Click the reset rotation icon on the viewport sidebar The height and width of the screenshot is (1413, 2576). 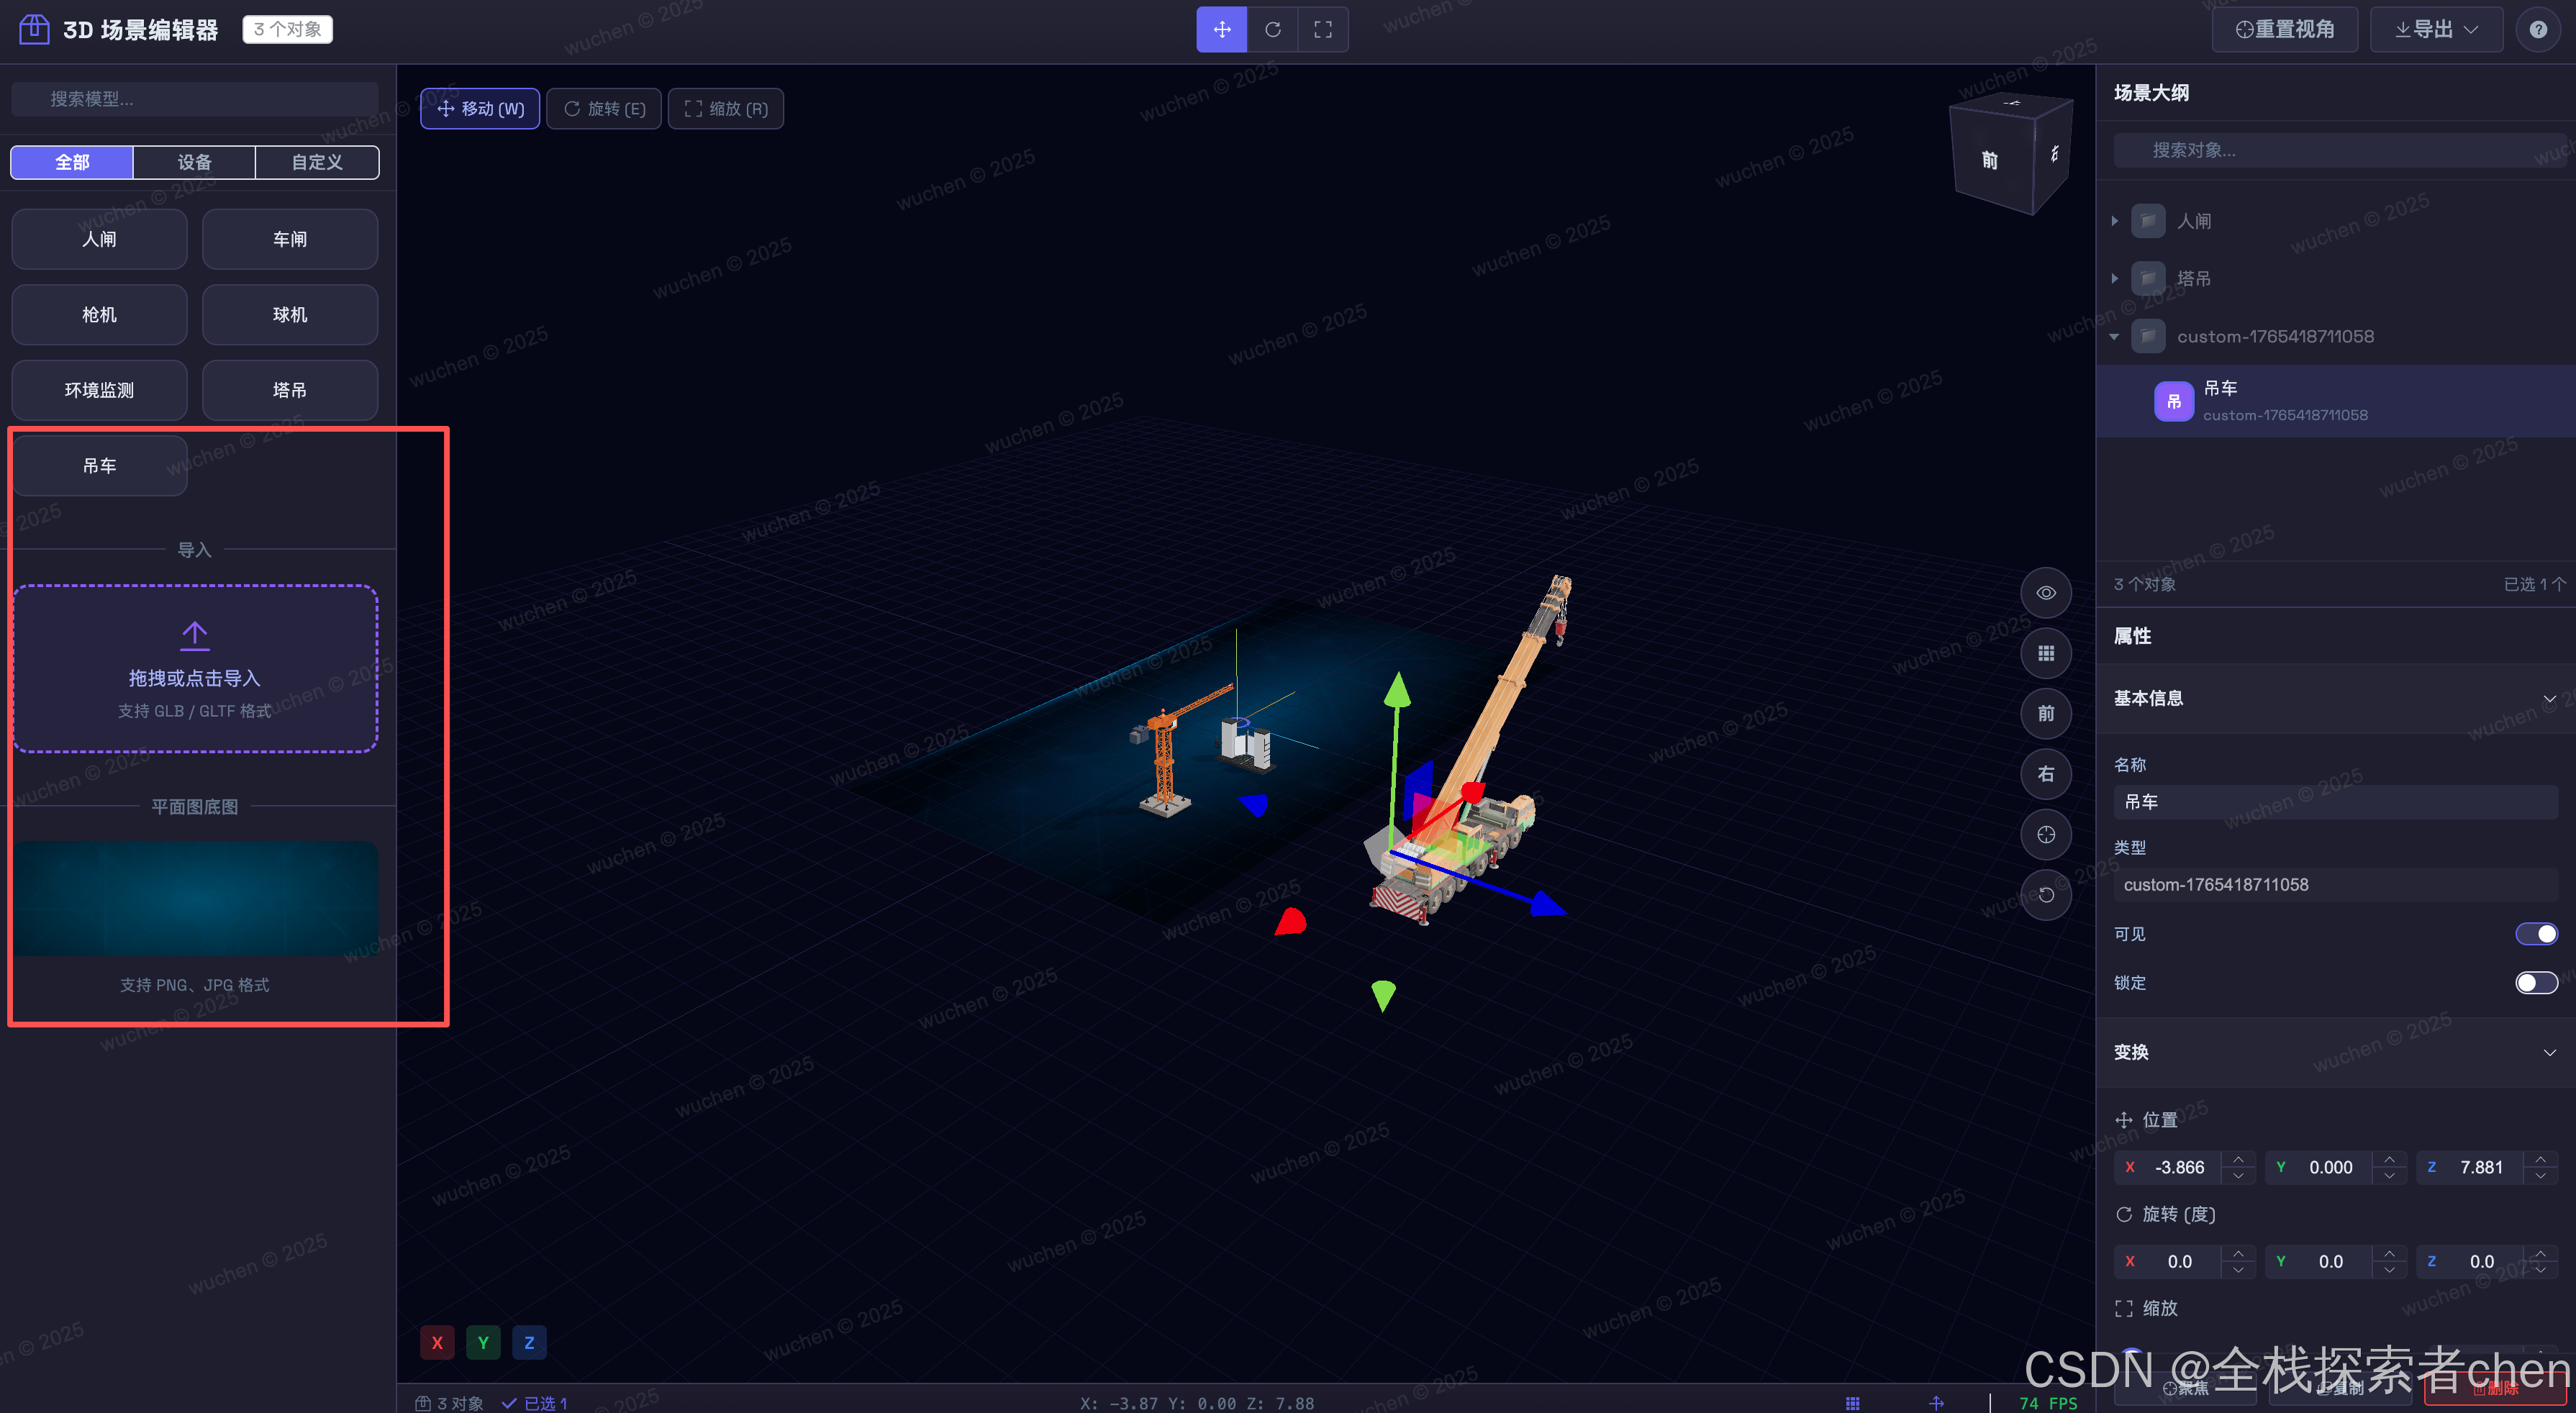(x=2046, y=895)
